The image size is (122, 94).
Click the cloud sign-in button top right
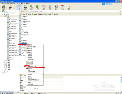coord(107,4)
